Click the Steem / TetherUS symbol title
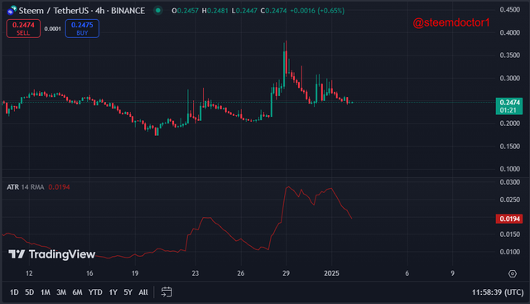The width and height of the screenshot is (530, 304). coord(82,11)
